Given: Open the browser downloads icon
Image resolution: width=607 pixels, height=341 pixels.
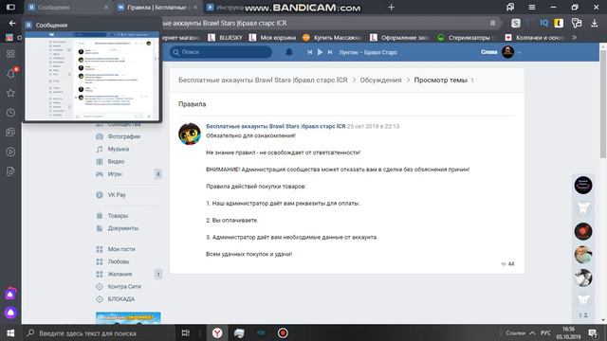Looking at the screenshot, I should [x=595, y=23].
